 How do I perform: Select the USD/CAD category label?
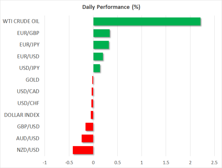pos(28,92)
